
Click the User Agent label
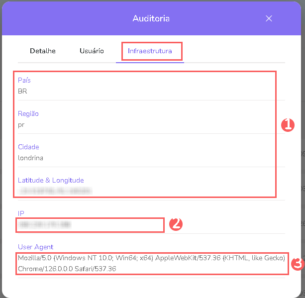tap(35, 247)
